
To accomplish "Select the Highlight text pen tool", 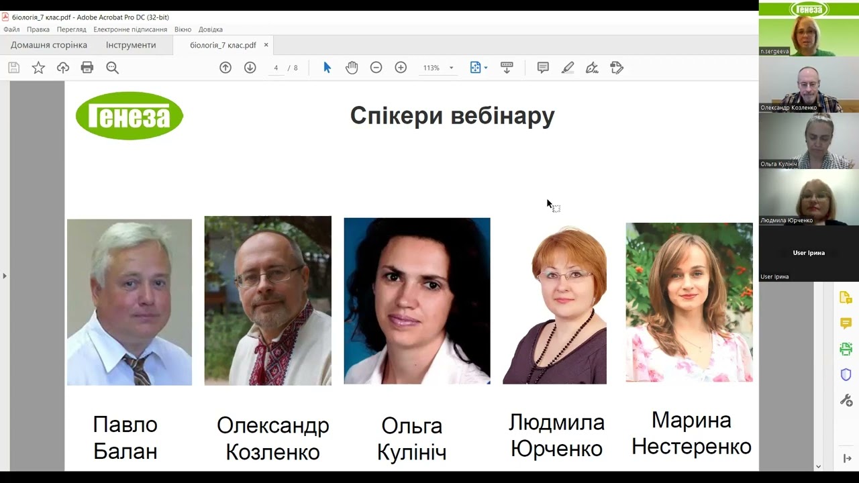I will [x=568, y=68].
